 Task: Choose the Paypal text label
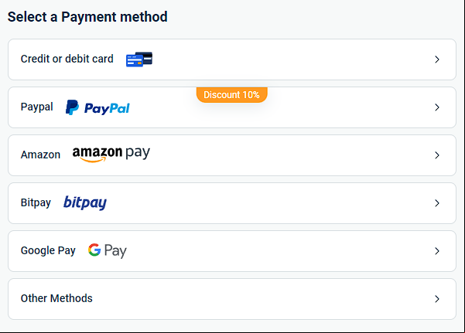point(37,107)
